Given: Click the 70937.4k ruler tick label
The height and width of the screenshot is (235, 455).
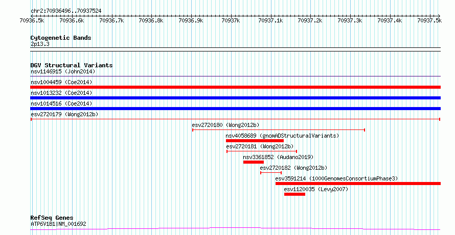Looking at the screenshot, I should click(x=390, y=20).
